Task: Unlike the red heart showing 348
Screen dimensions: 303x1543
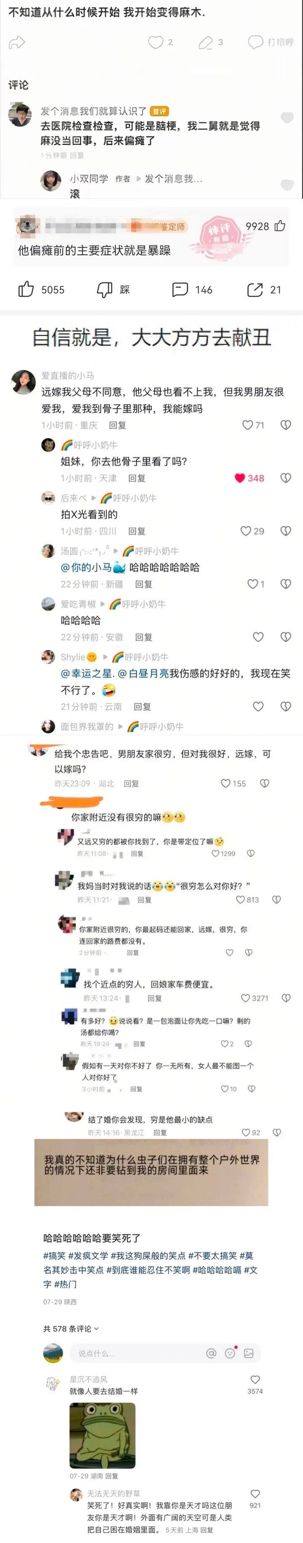Action: [239, 478]
